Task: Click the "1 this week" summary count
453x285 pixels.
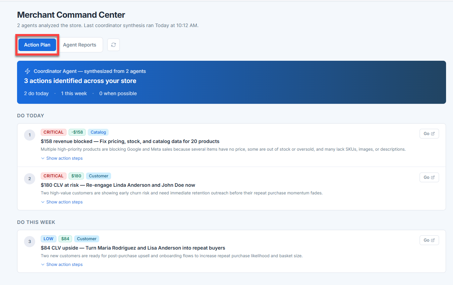Action: pyautogui.click(x=74, y=93)
